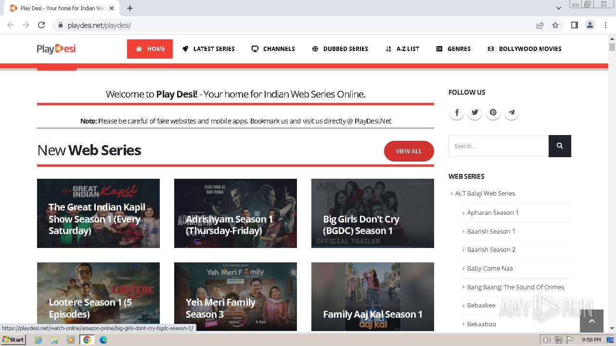Screen dimensions: 616x346
Task: Click the back-to-top arrow button
Action: [591, 321]
